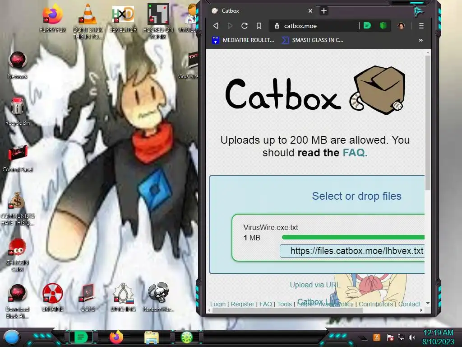Screen dimensions: 462x347
Task: Expand the bookmarks overflow chevron
Action: (421, 40)
